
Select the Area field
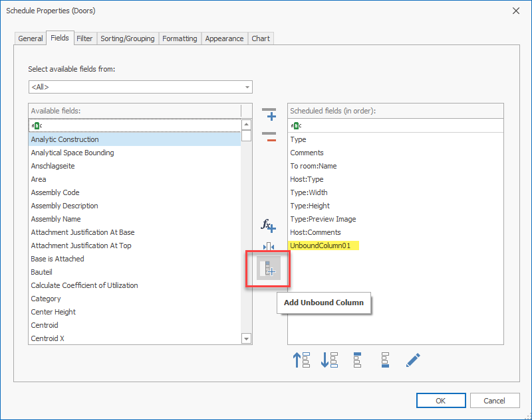[x=135, y=179]
